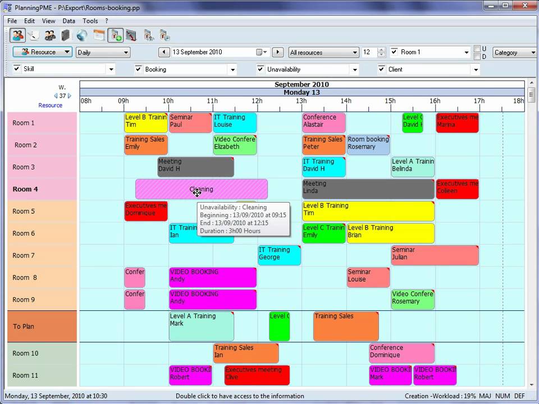Open the Edit menu
Screen dimensions: 539x404
[x=29, y=21]
